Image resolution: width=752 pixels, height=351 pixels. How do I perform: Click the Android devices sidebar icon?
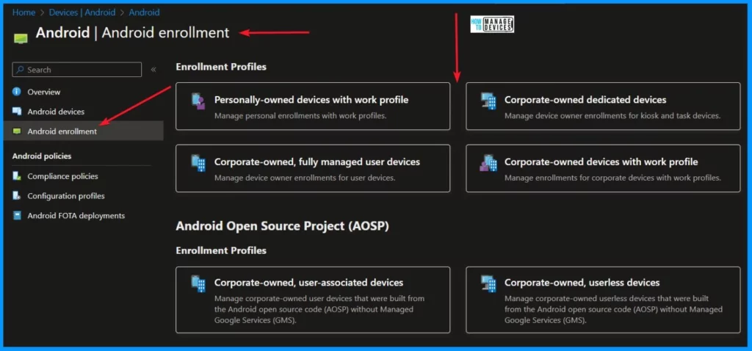(17, 111)
